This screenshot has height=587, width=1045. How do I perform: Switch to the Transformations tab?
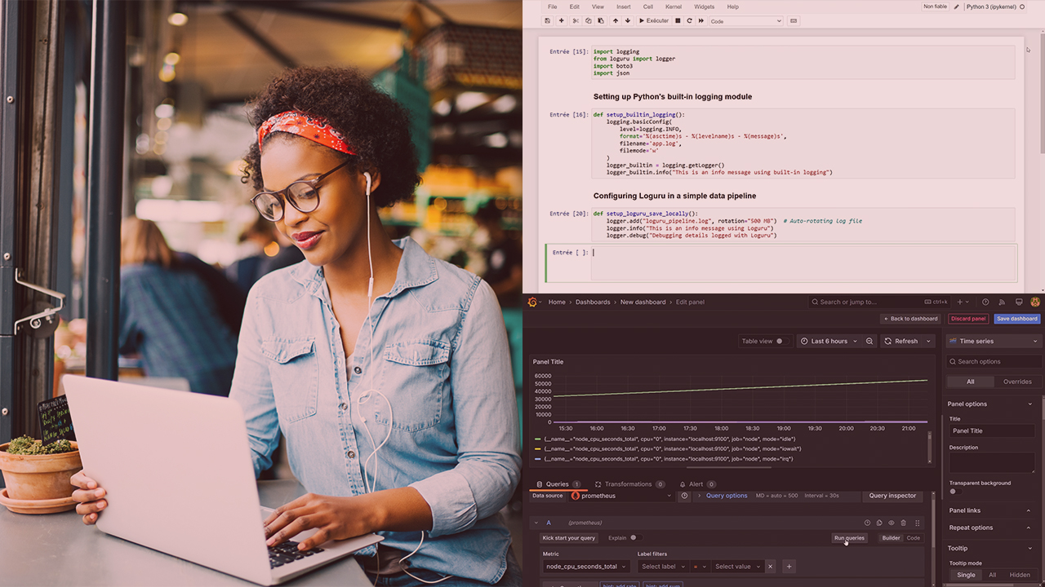coord(628,484)
